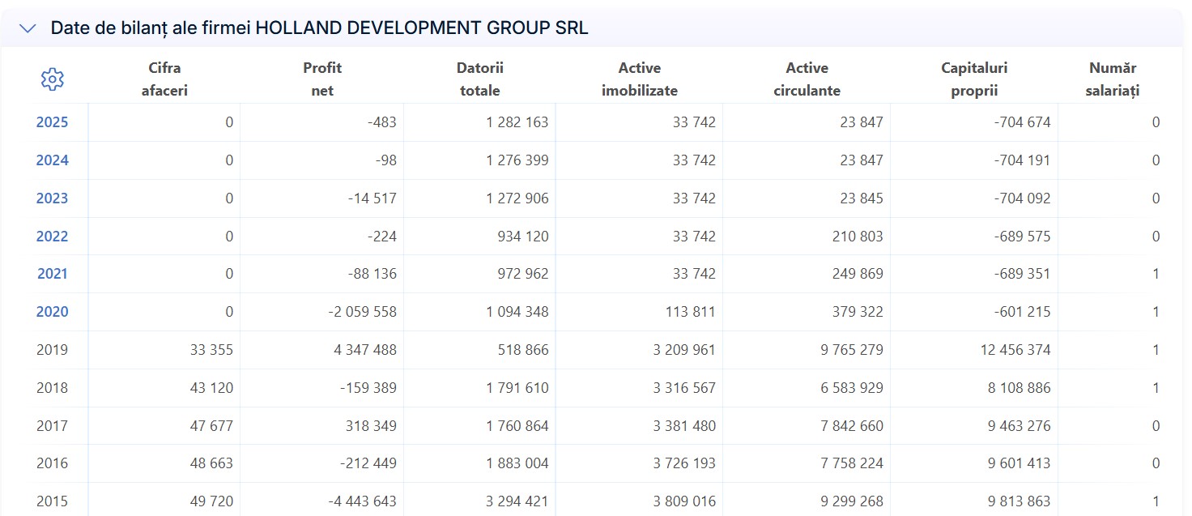Viewport: 1192px width, 516px height.
Task: Collapse the Date de bilanț section chevron
Action: pyautogui.click(x=28, y=28)
